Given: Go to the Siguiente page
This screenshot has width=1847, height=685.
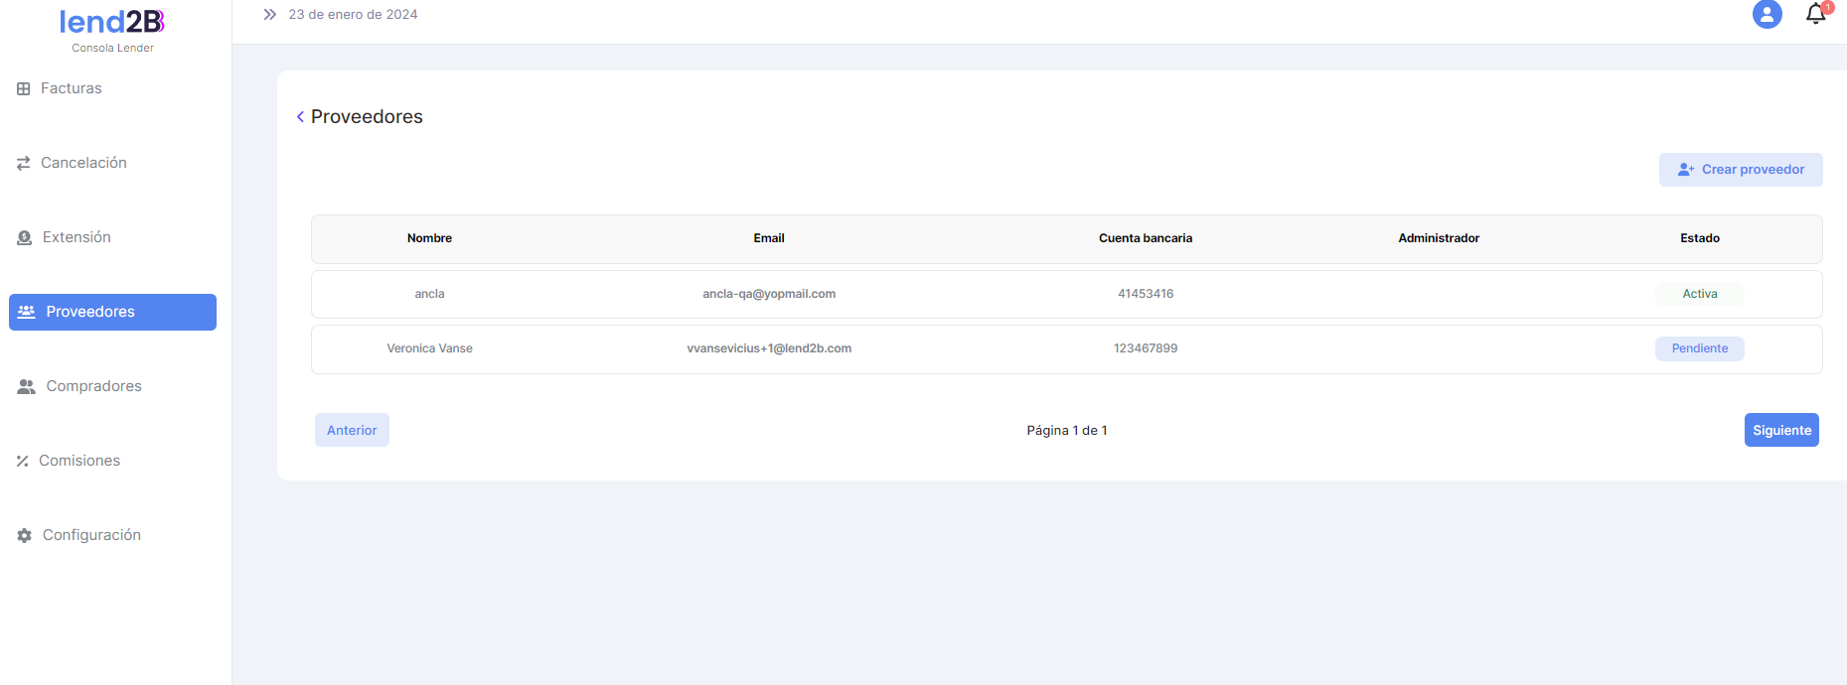Looking at the screenshot, I should pyautogui.click(x=1780, y=430).
